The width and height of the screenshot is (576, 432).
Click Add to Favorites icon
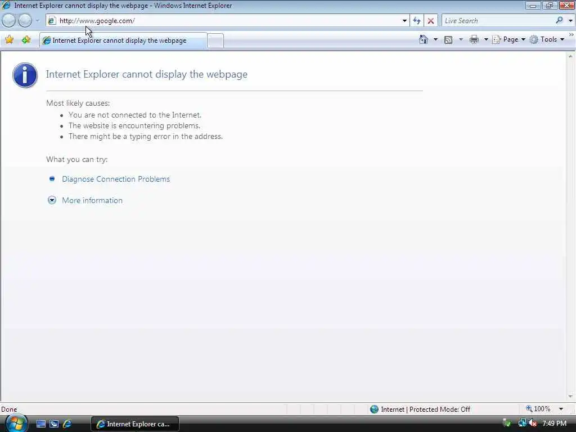tap(26, 40)
